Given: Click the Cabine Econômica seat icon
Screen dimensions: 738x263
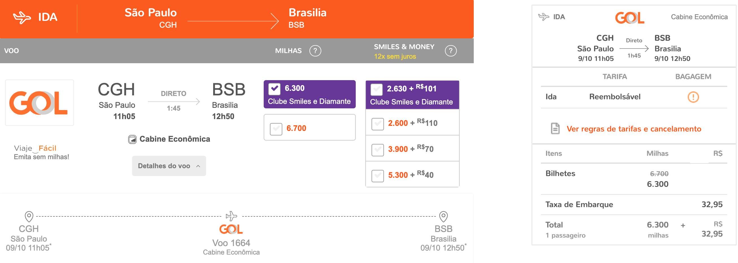Looking at the screenshot, I should [x=132, y=139].
